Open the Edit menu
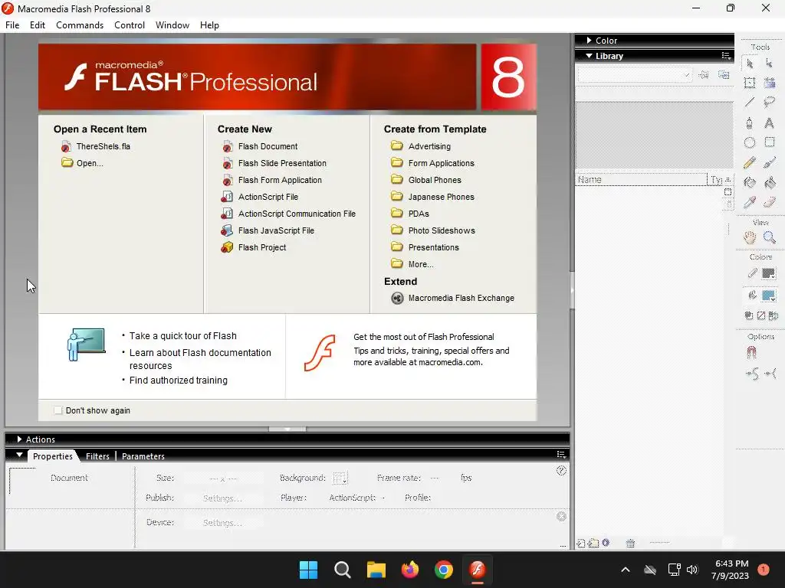The height and width of the screenshot is (588, 785). point(38,25)
